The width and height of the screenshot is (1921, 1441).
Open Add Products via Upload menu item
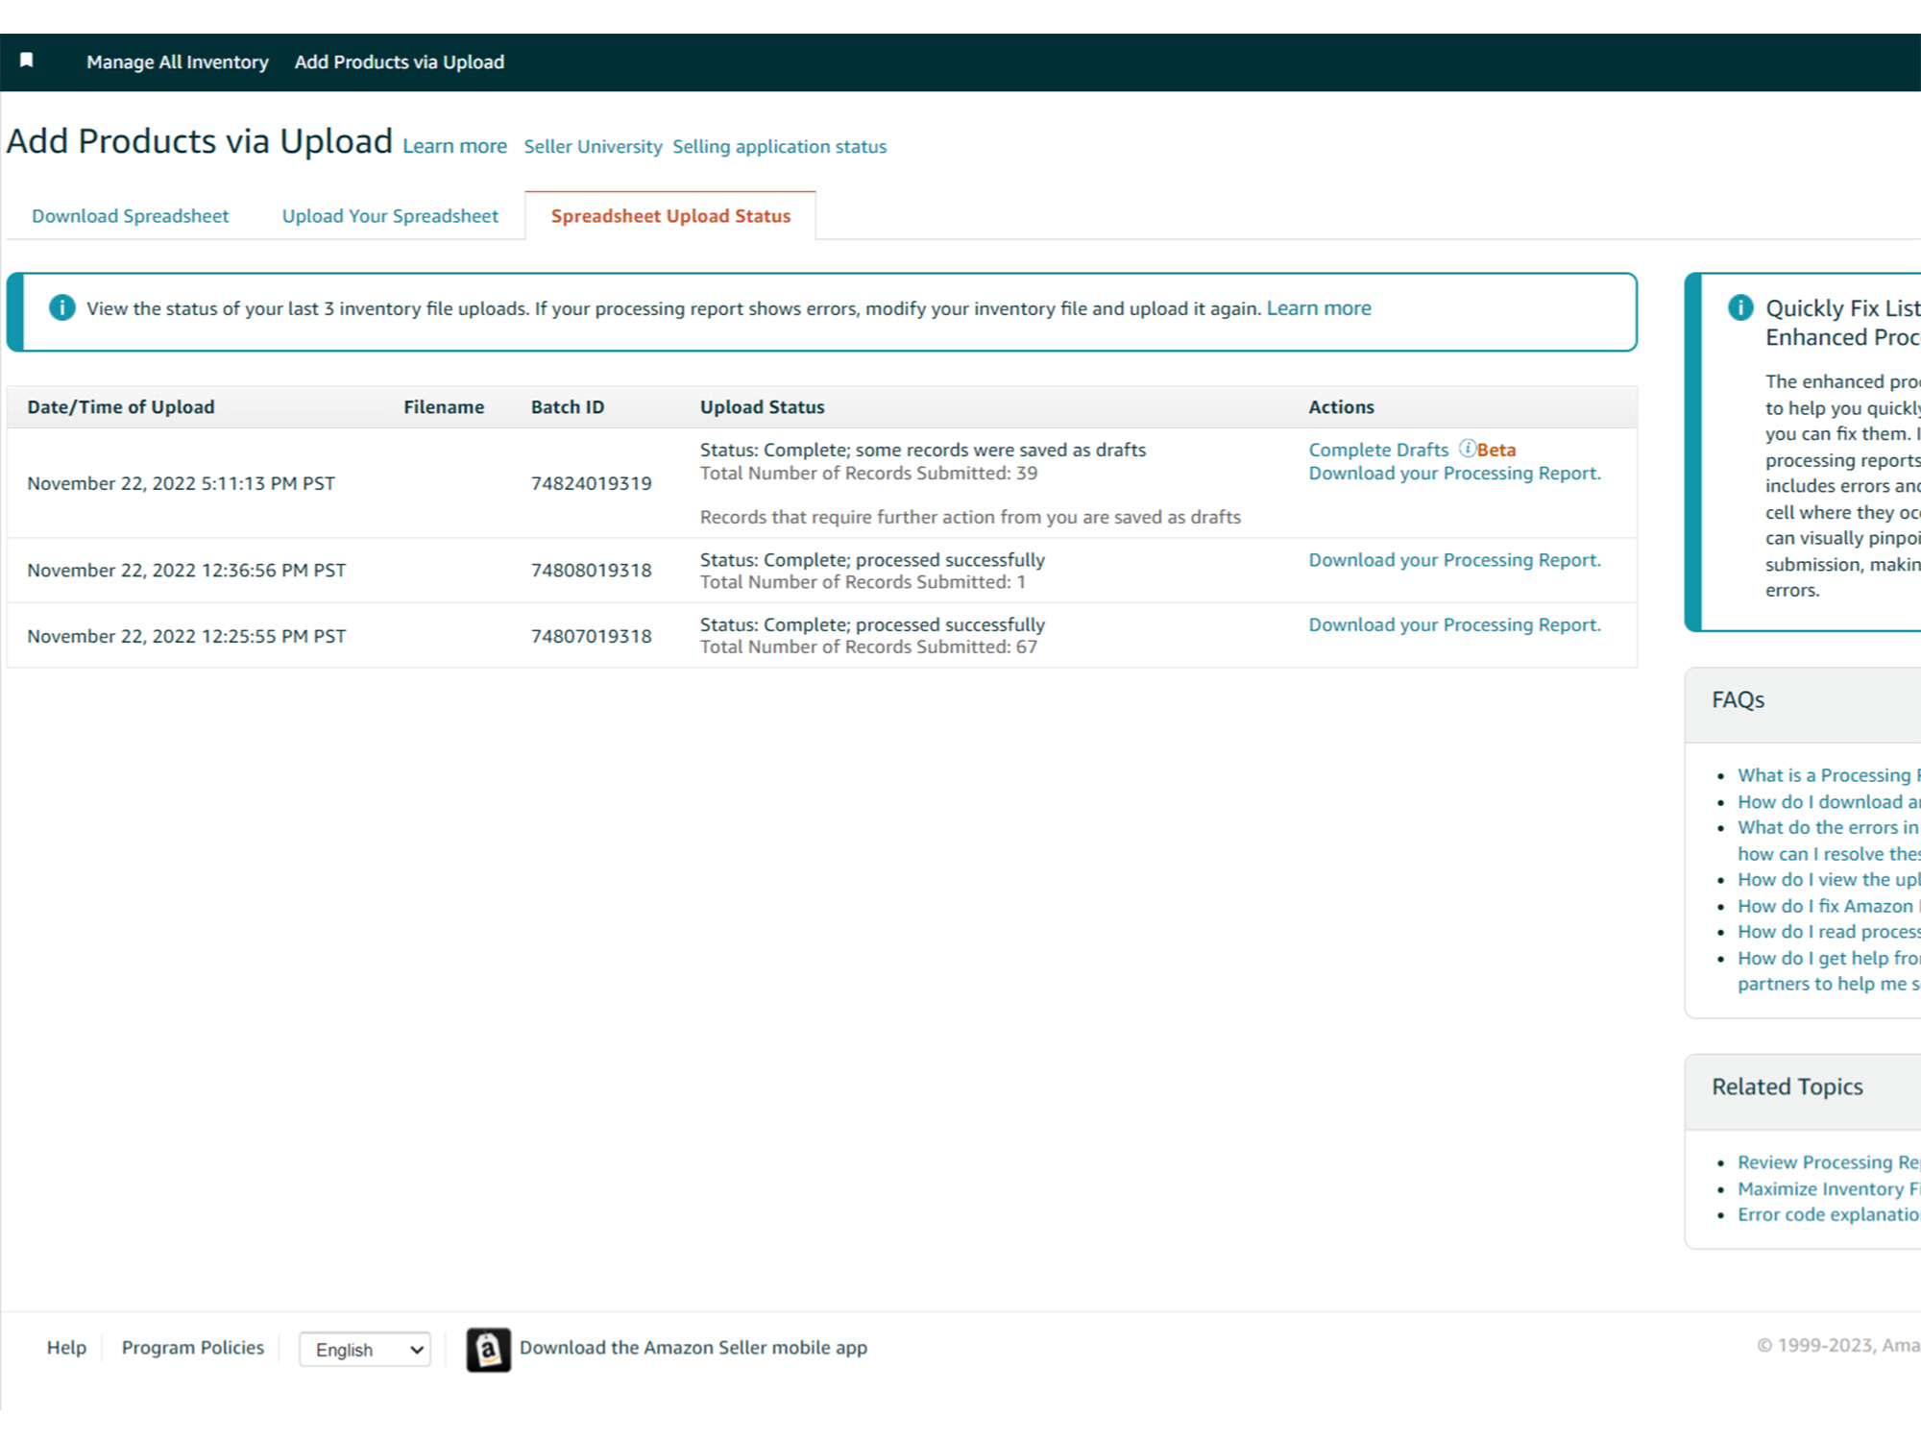tap(400, 61)
